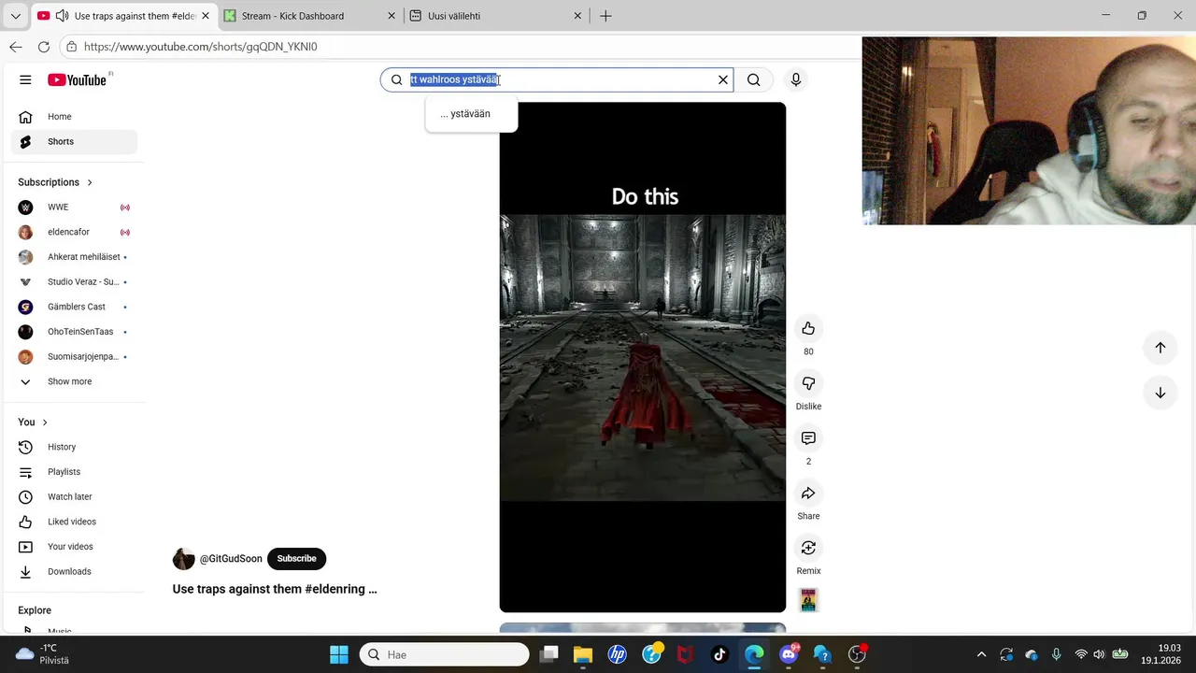Open File Explorer from the taskbar
The height and width of the screenshot is (673, 1196).
pyautogui.click(x=582, y=654)
